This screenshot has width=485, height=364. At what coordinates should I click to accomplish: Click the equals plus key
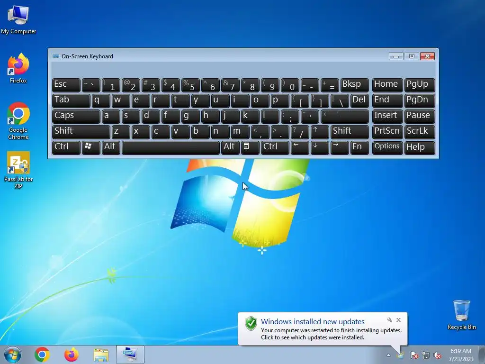pos(330,85)
